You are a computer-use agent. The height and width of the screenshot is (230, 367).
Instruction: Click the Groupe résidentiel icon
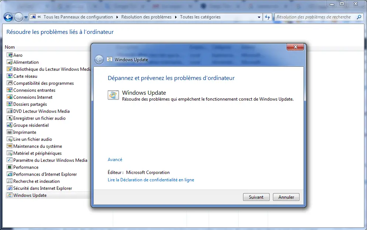point(10,125)
